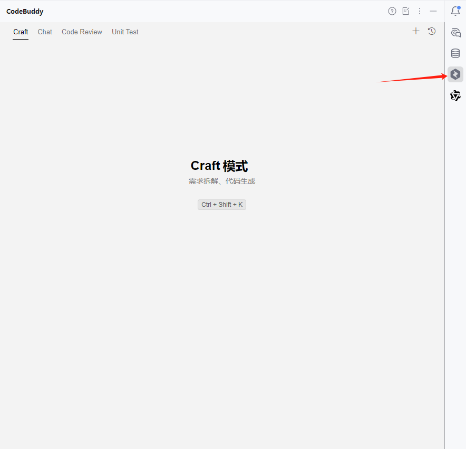466x449 pixels.
Task: Click the CodeBuddy panel title
Action: coord(25,11)
